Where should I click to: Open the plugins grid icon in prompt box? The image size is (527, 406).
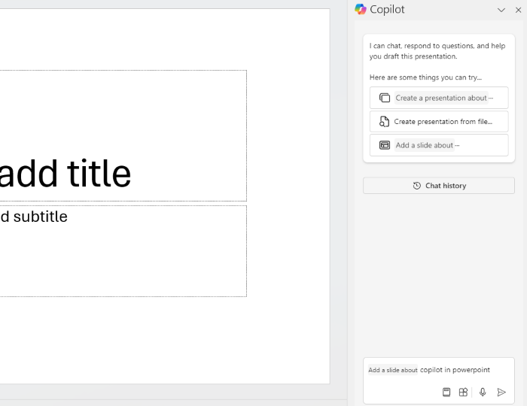pyautogui.click(x=463, y=392)
